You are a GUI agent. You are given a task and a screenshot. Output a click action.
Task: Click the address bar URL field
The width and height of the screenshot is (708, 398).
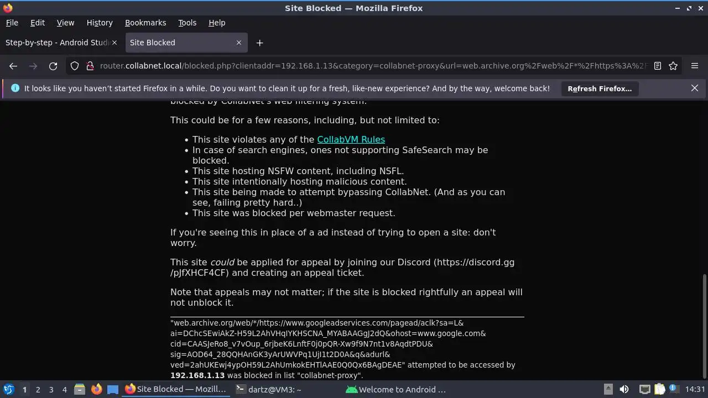(x=374, y=66)
